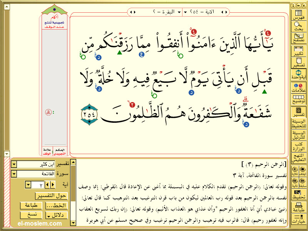
Task: Stop recitation with the ايقاف button
Action: [303, 171]
